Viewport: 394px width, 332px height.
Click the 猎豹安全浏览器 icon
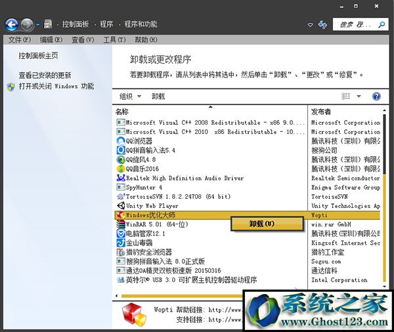click(x=121, y=252)
